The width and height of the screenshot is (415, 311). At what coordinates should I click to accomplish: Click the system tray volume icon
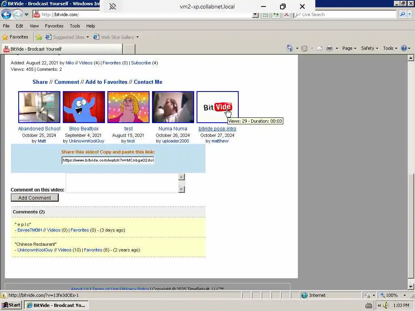click(386, 305)
